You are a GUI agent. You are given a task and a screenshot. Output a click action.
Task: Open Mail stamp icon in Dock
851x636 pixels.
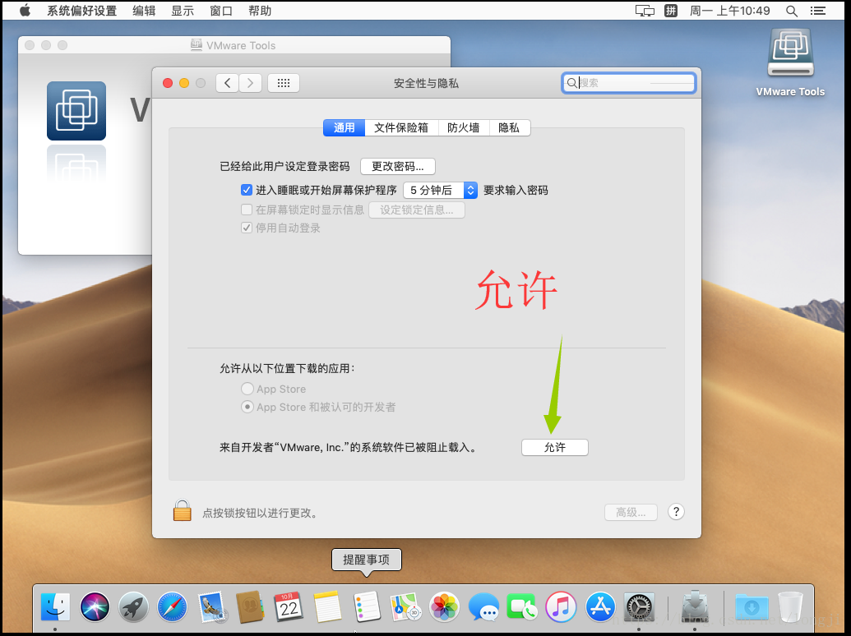211,606
